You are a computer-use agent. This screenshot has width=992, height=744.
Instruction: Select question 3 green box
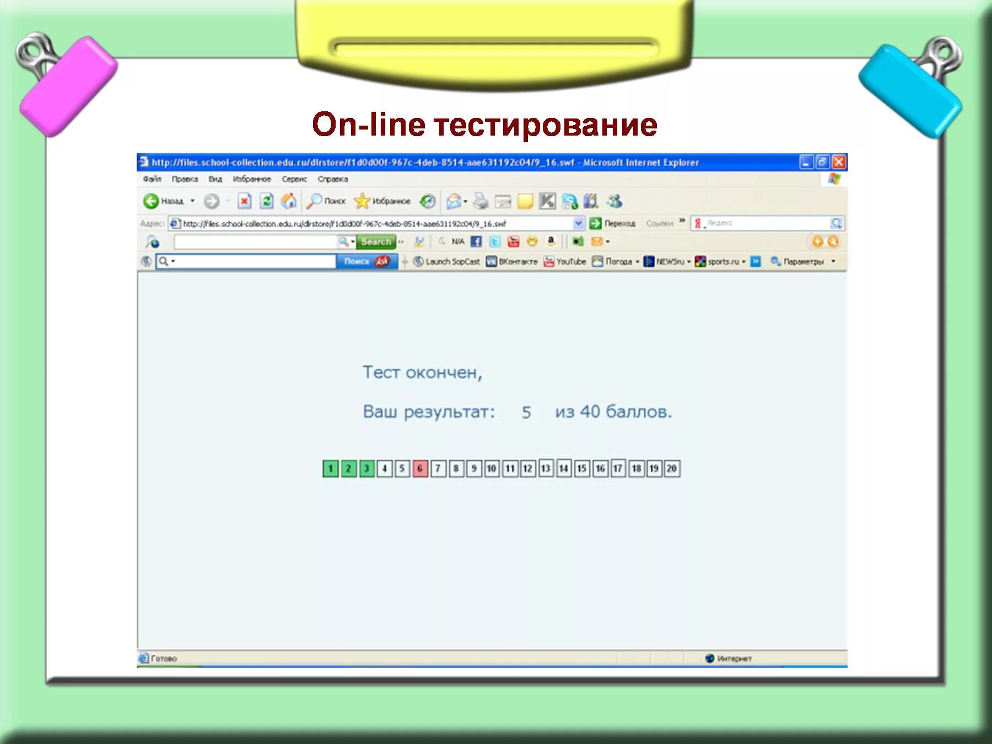(x=366, y=468)
